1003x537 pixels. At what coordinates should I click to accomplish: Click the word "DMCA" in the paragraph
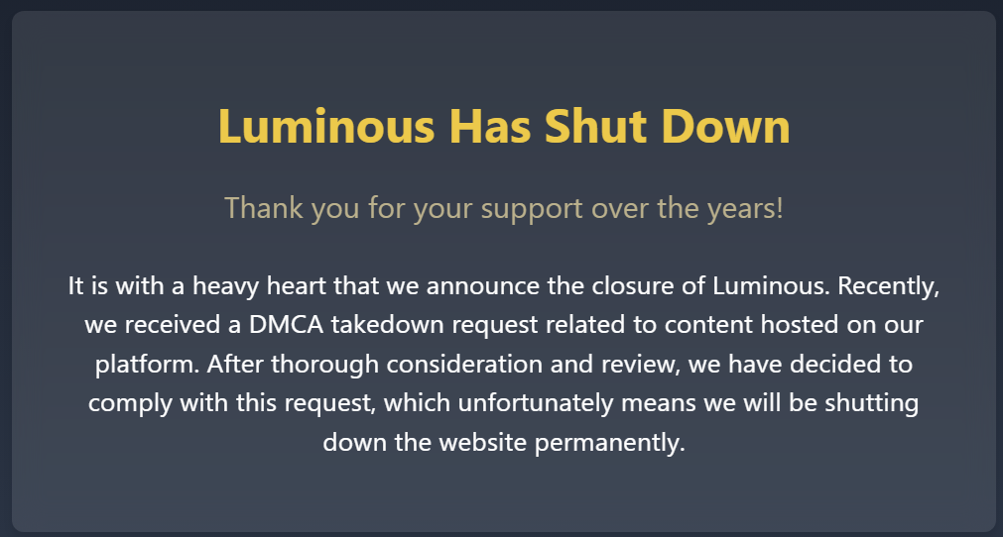(286, 324)
